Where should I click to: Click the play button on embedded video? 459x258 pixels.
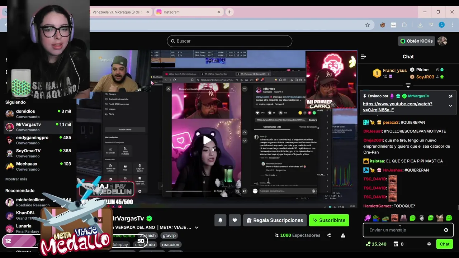[207, 140]
